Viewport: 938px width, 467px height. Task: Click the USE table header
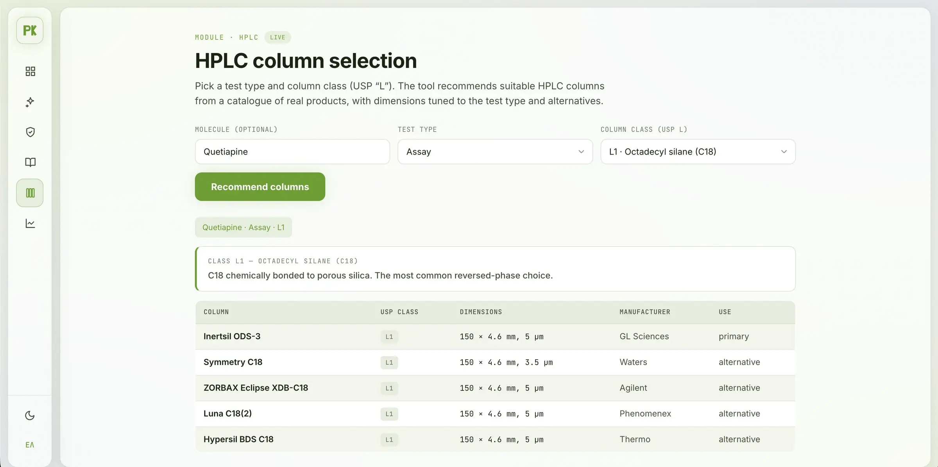[x=725, y=312]
